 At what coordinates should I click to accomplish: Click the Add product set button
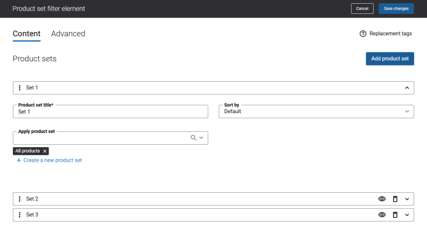tap(390, 59)
